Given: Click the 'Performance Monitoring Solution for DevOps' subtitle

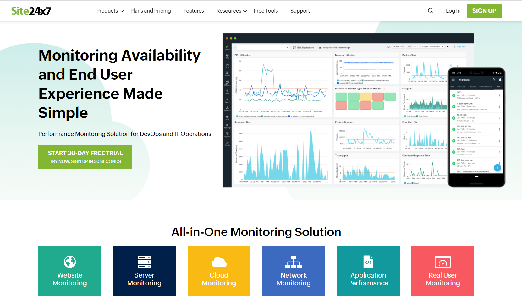Looking at the screenshot, I should (x=125, y=134).
